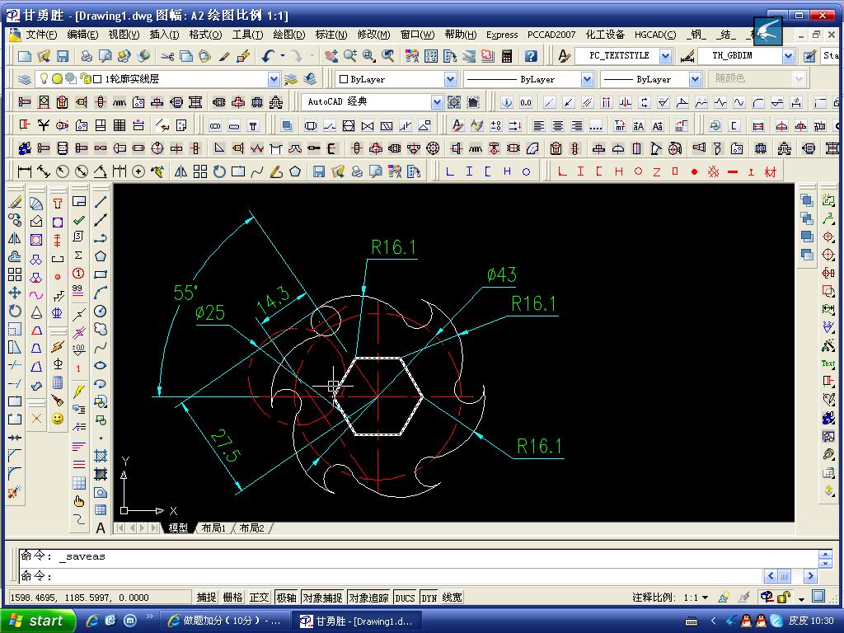This screenshot has height=633, width=844.
Task: Click the Layer Previous icon
Action: [310, 79]
